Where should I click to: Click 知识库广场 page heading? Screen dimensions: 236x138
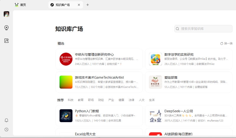[x=69, y=29]
